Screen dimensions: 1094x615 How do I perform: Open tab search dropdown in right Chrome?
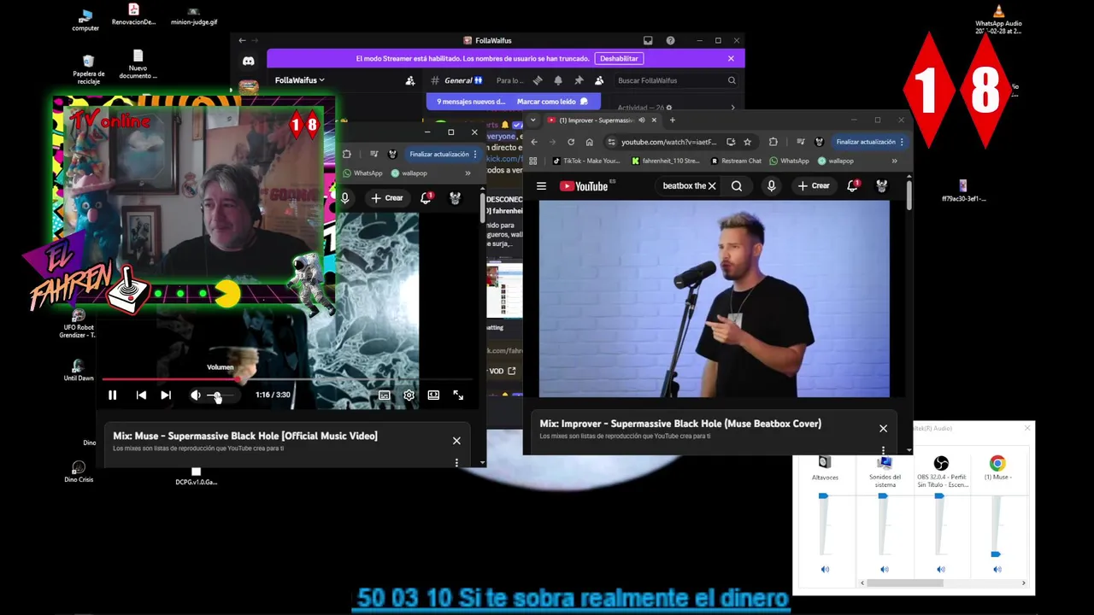[x=532, y=120]
